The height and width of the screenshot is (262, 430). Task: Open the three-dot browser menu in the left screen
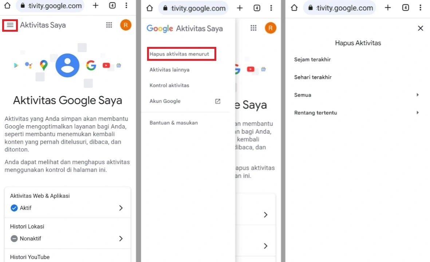point(126,5)
